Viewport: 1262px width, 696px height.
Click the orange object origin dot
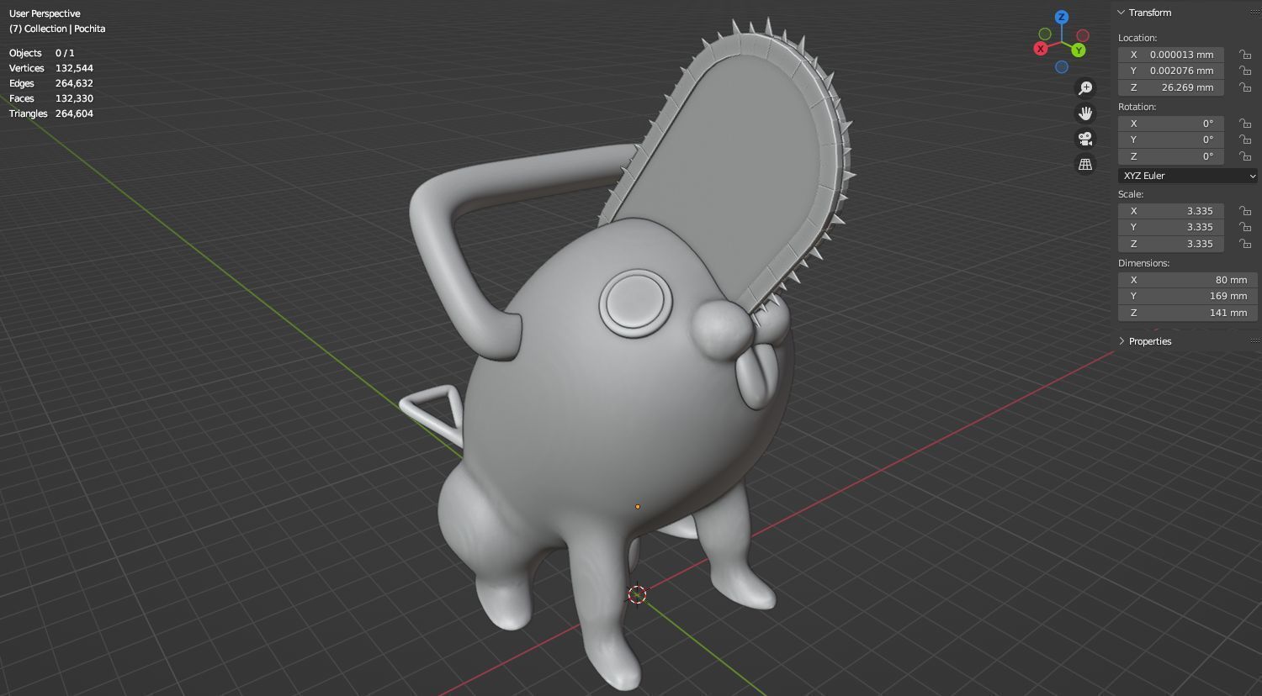pyautogui.click(x=638, y=507)
